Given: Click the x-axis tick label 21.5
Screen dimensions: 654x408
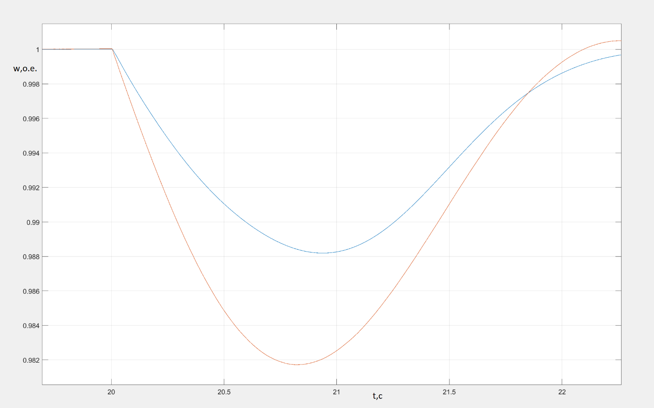Looking at the screenshot, I should (x=449, y=392).
